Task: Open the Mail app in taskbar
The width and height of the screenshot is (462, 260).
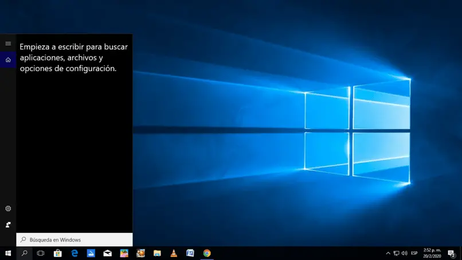Action: pyautogui.click(x=108, y=253)
